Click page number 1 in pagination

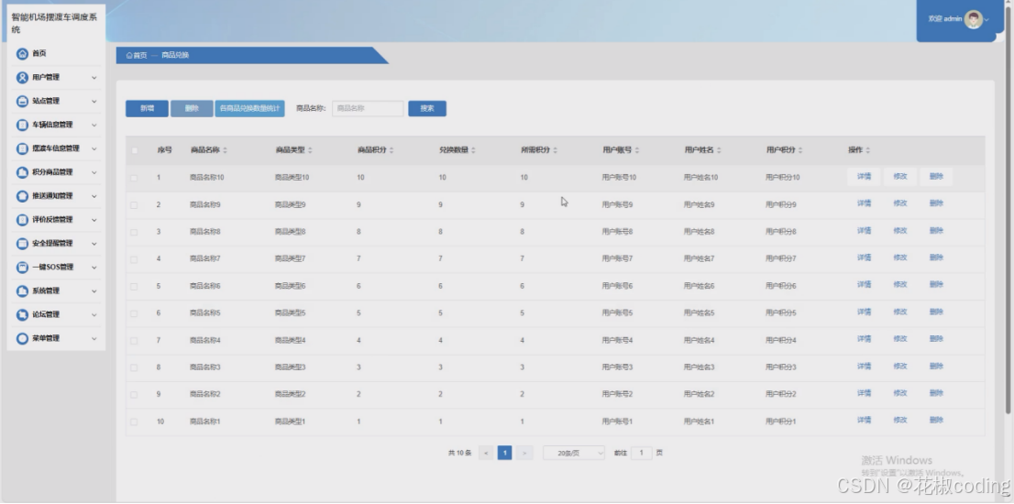click(504, 453)
